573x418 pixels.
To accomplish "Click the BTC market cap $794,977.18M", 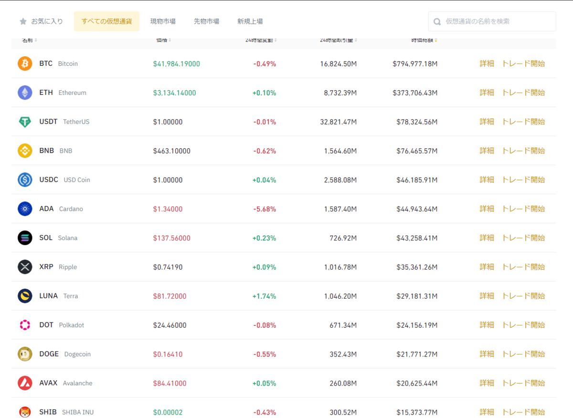I will 415,64.
